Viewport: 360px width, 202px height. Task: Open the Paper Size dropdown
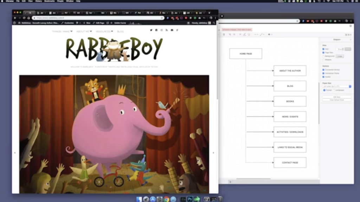[337, 86]
